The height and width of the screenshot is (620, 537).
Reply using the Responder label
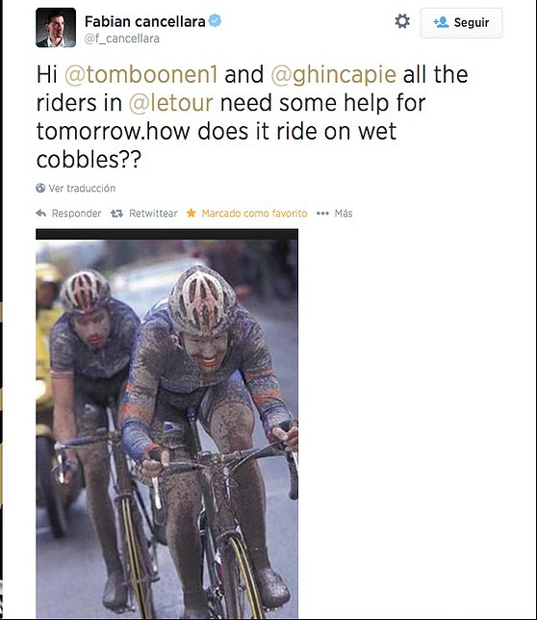tap(76, 214)
